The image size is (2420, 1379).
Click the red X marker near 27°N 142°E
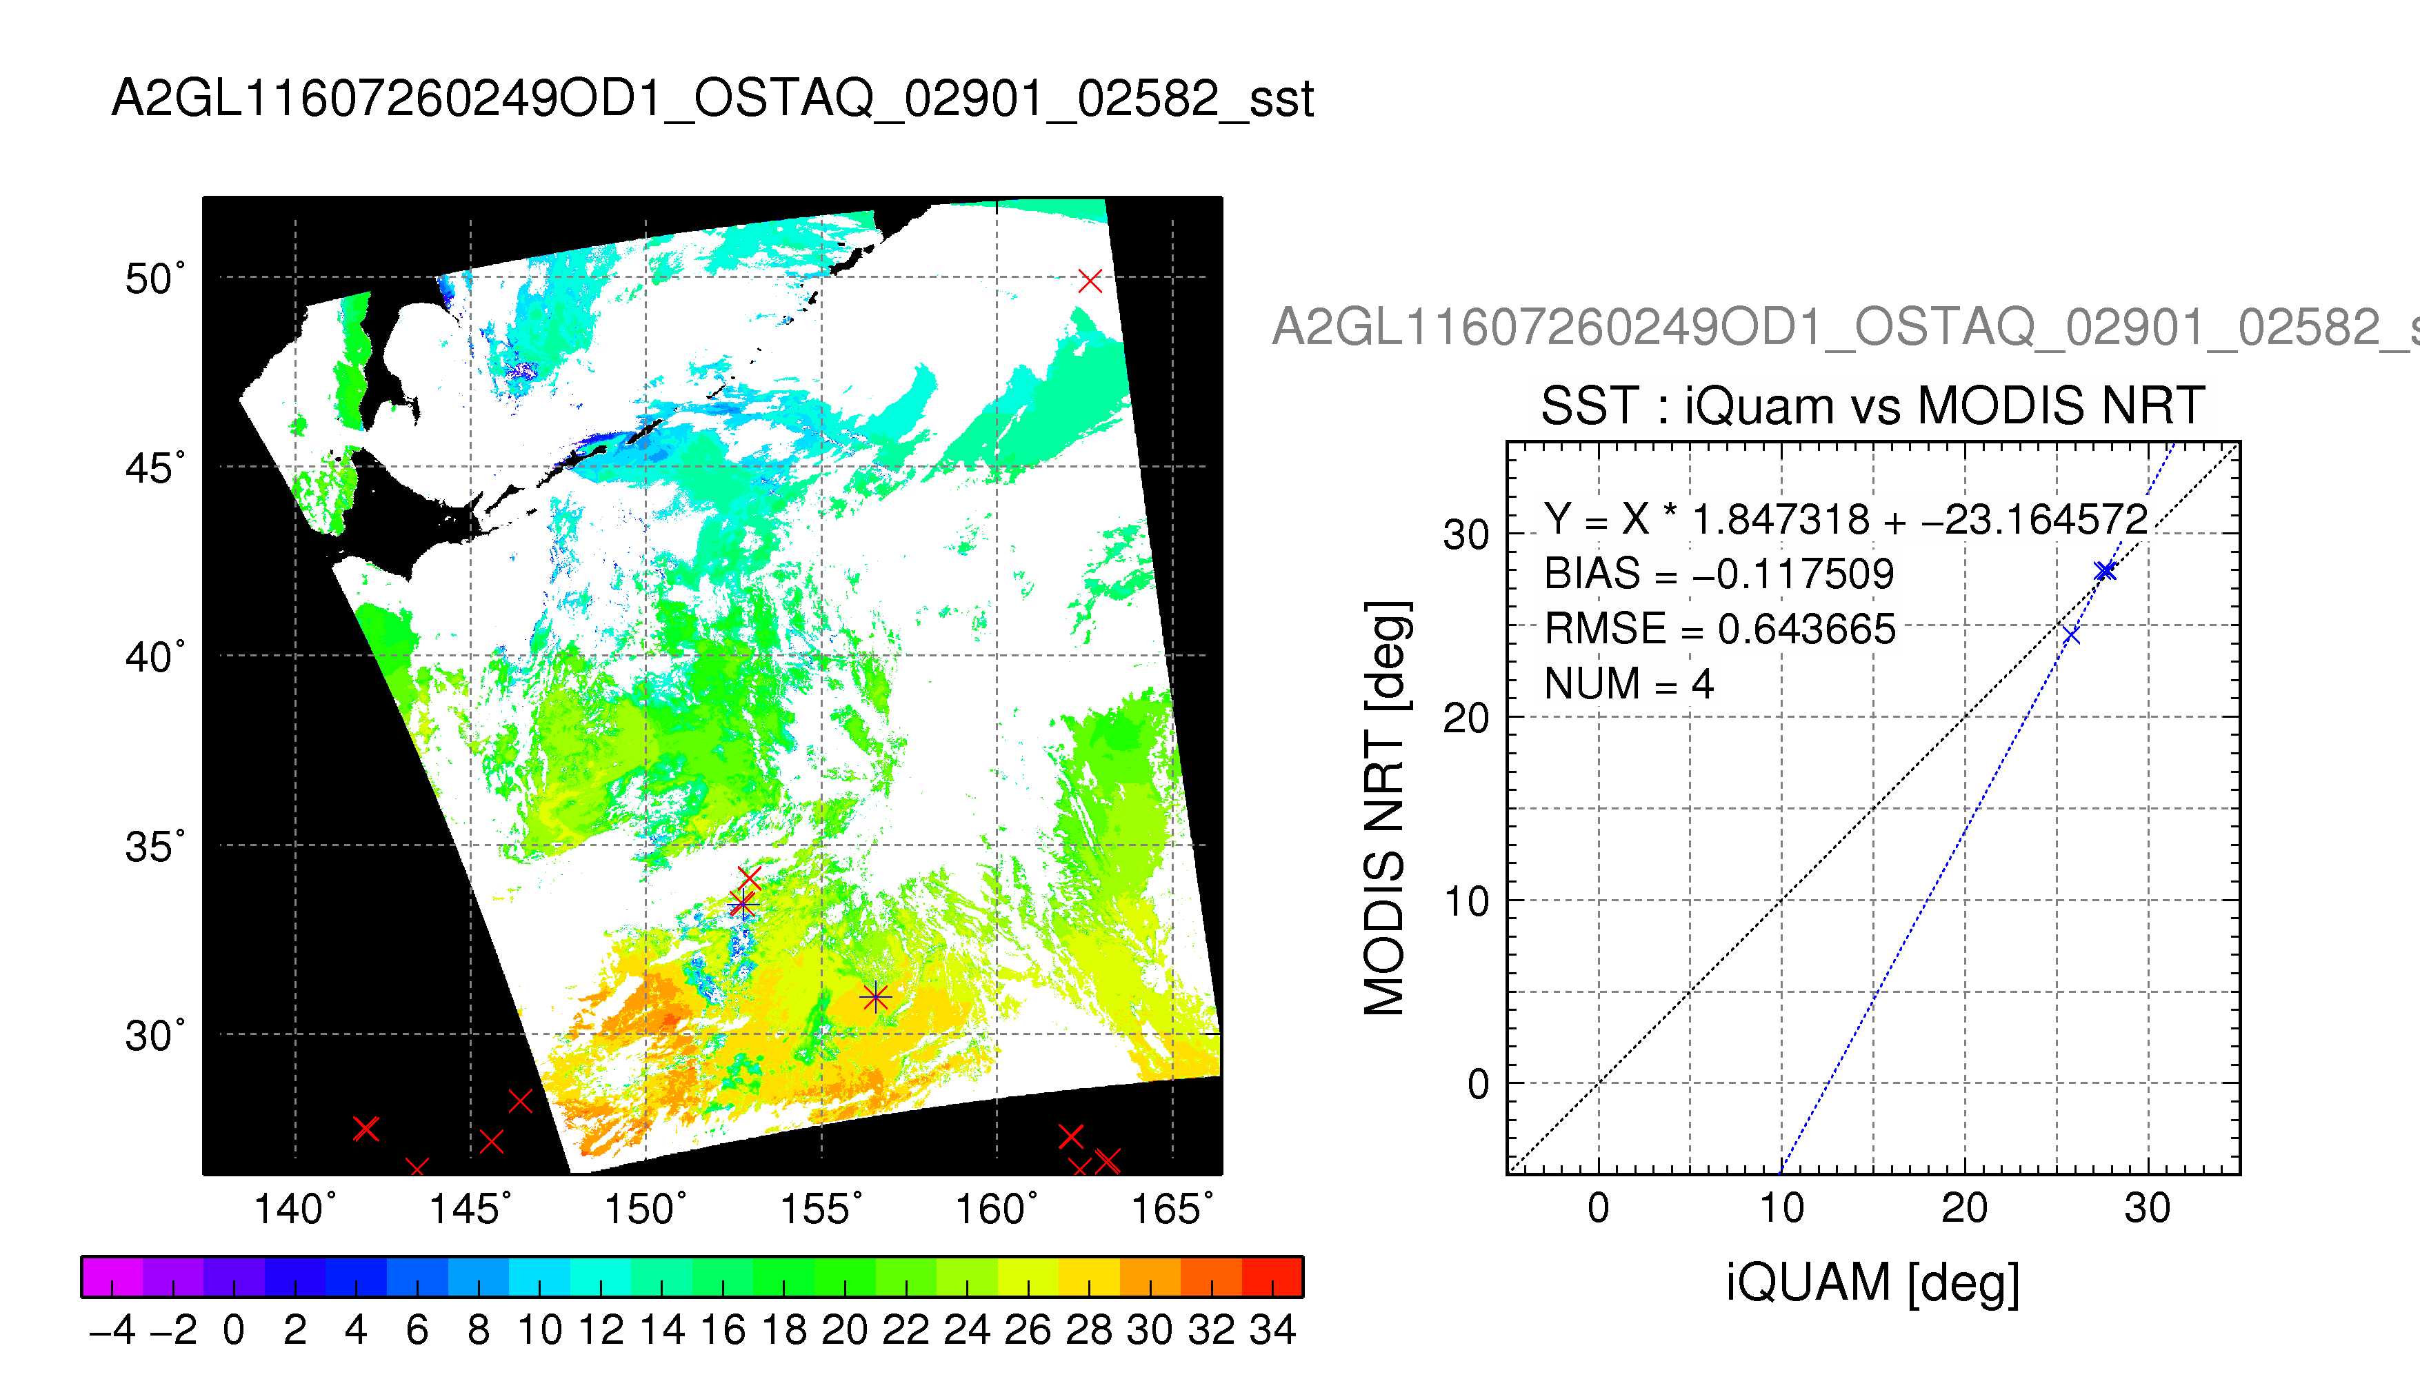(x=366, y=1129)
